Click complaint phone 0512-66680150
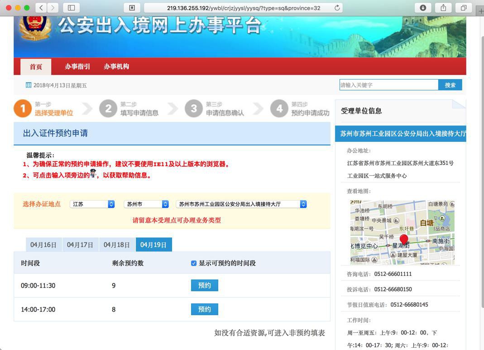The height and width of the screenshot is (350, 484). point(393,289)
